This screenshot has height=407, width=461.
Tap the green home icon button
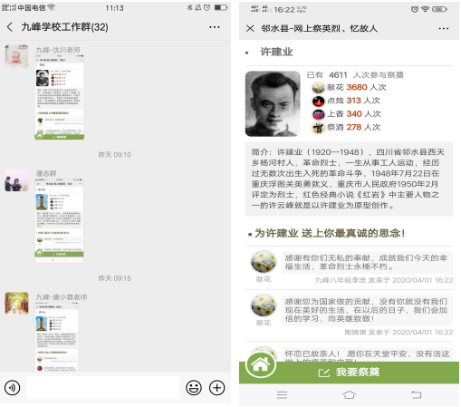tap(261, 364)
